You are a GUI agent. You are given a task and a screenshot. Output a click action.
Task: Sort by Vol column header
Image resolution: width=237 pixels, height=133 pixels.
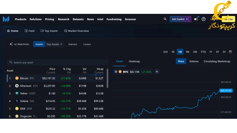click(x=84, y=70)
